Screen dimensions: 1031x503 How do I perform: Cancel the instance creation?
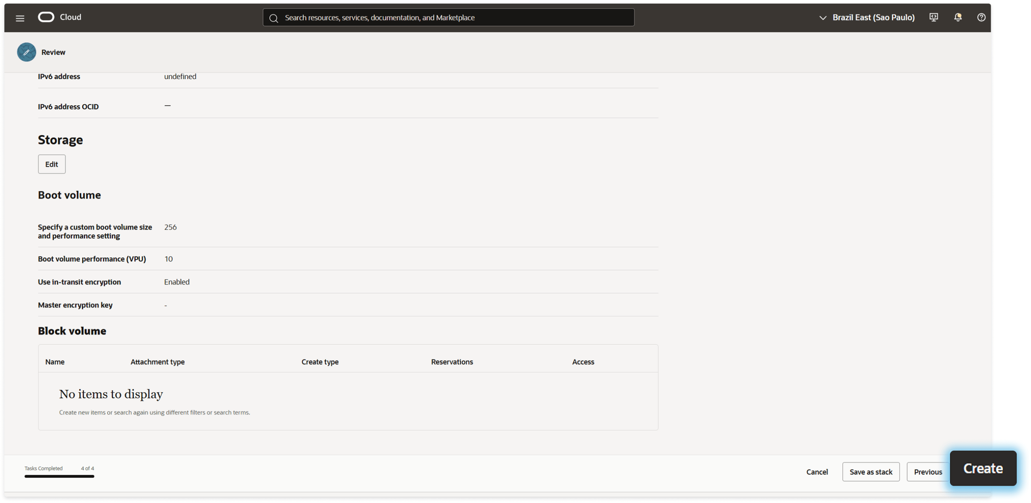tap(817, 472)
